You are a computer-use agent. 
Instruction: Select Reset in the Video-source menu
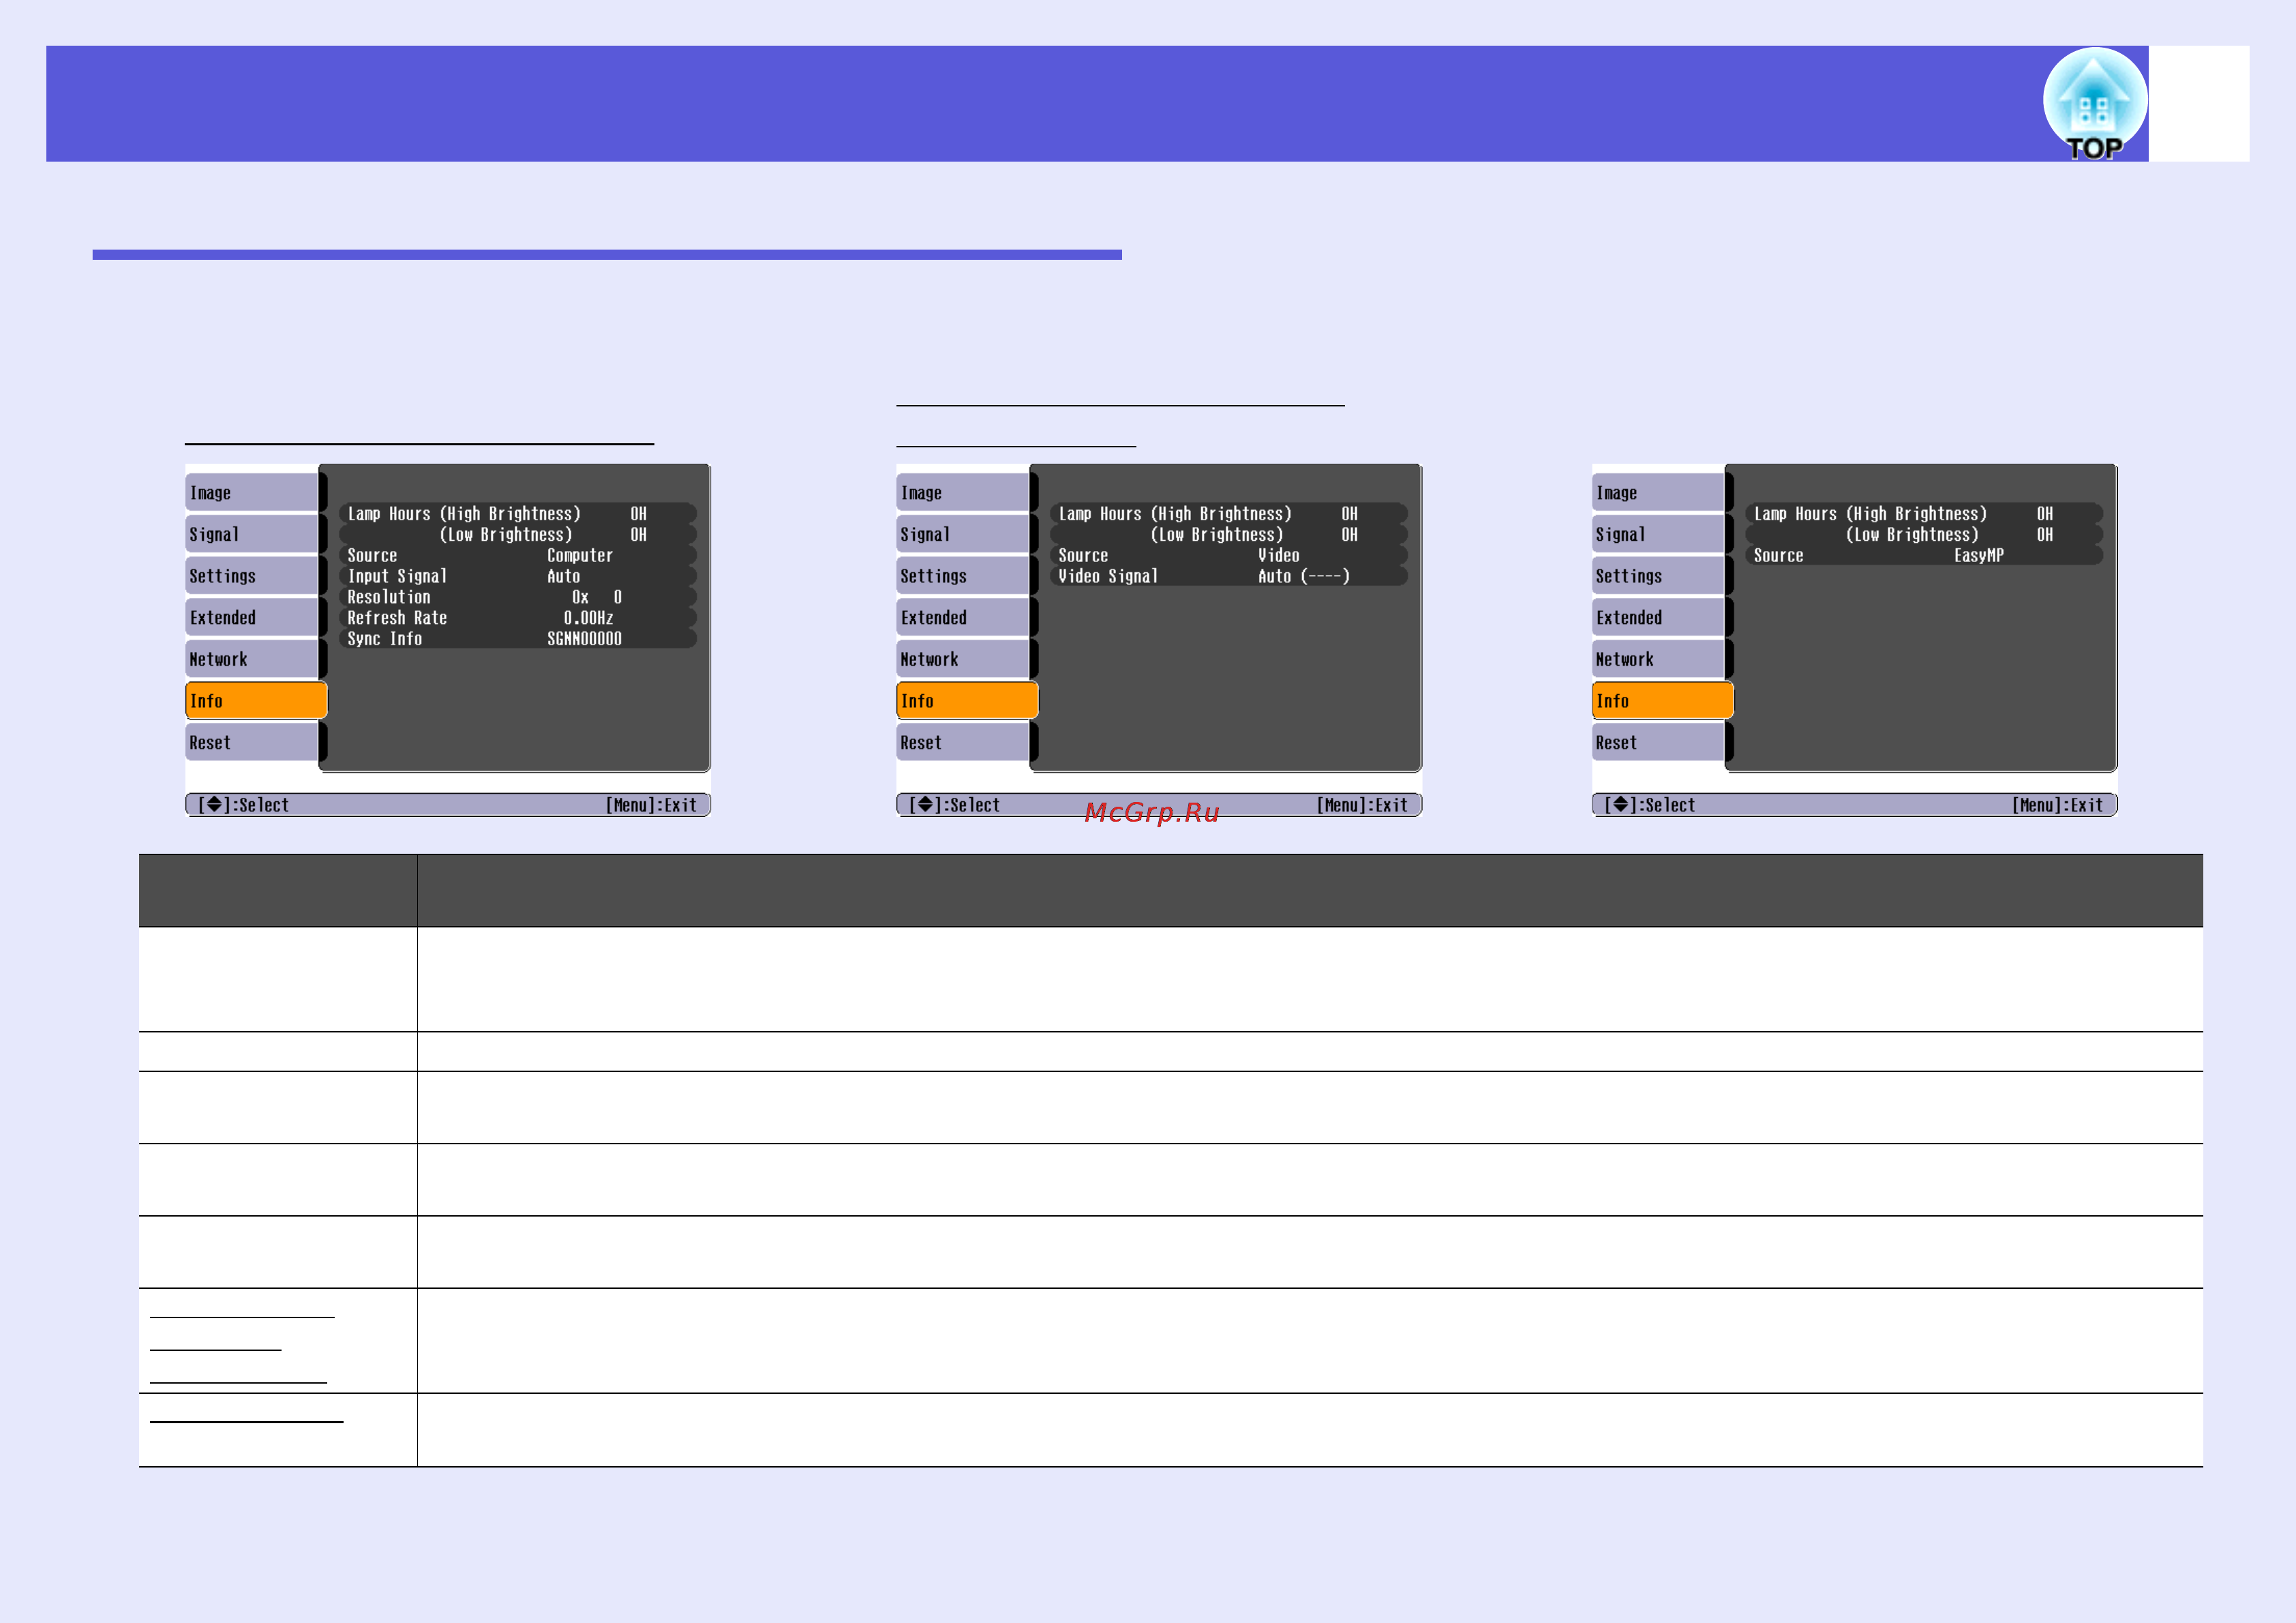coord(963,743)
